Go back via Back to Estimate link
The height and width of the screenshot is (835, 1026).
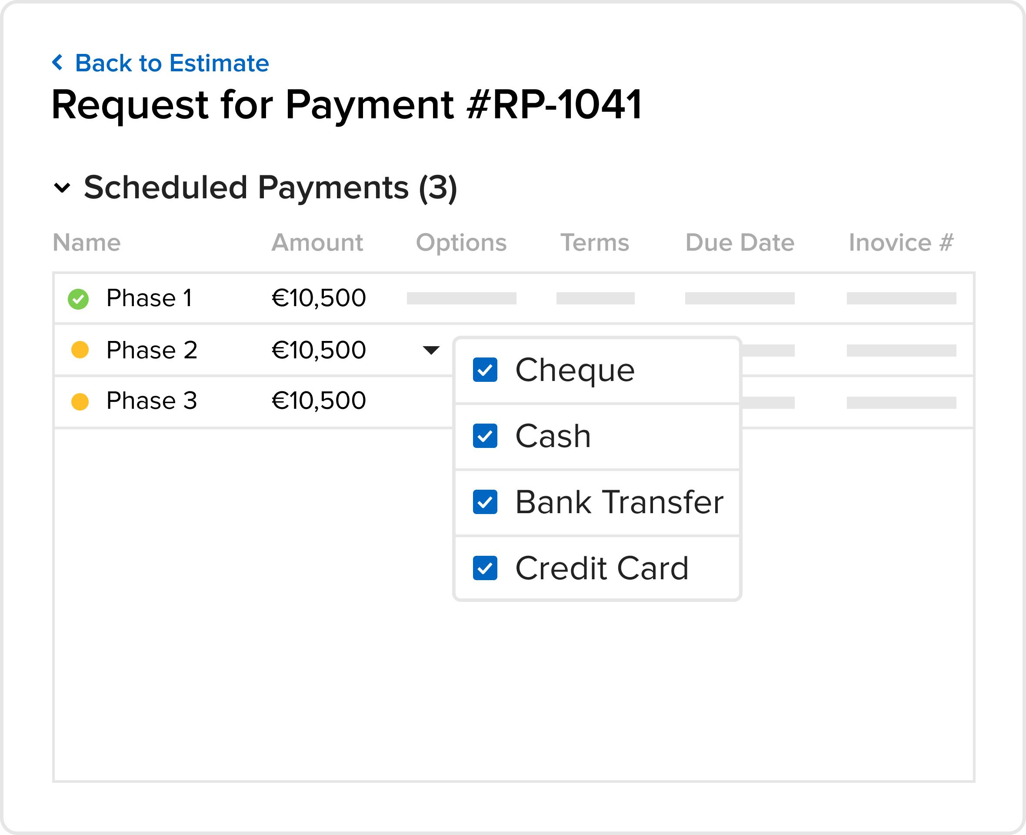click(x=172, y=63)
